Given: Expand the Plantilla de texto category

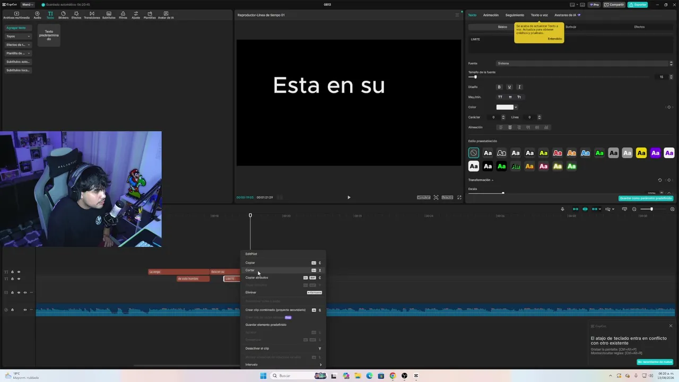Looking at the screenshot, I should (18, 53).
